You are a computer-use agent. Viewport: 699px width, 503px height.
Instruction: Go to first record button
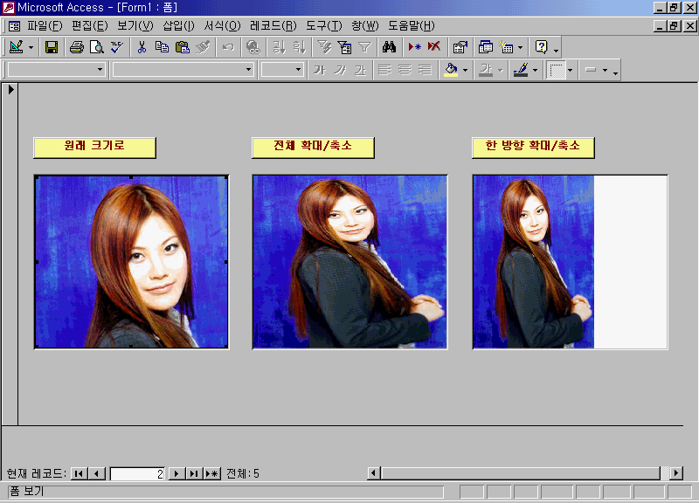[x=79, y=473]
